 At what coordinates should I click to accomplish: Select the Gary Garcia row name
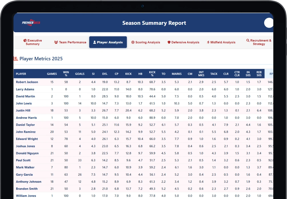pos(24,174)
